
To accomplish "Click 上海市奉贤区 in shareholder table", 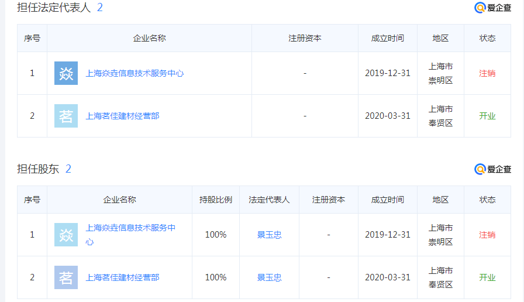I will [440, 277].
